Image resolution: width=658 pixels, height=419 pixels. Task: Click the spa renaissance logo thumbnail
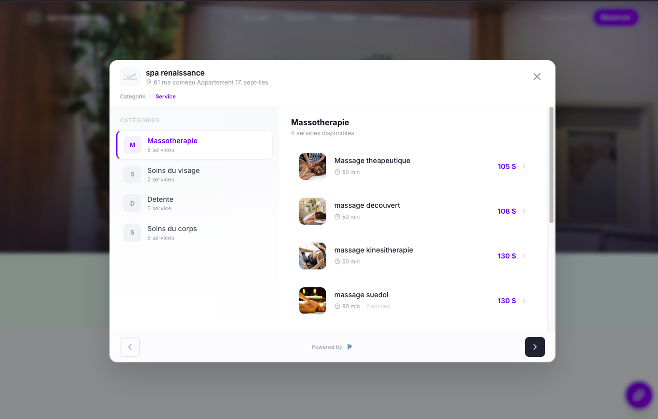pos(130,77)
